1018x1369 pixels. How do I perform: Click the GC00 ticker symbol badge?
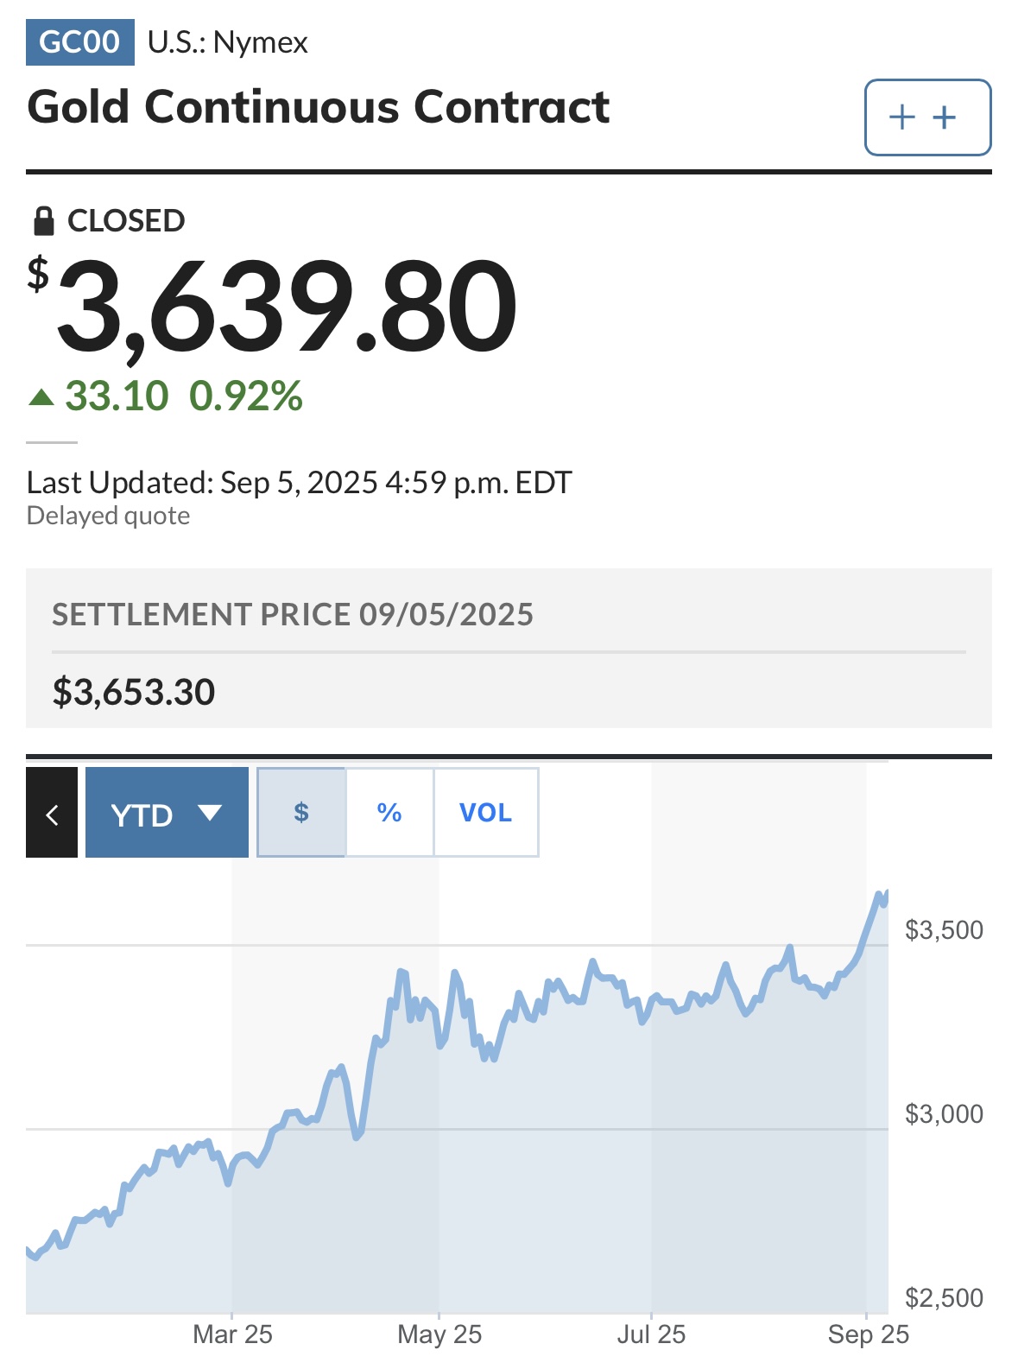(80, 41)
